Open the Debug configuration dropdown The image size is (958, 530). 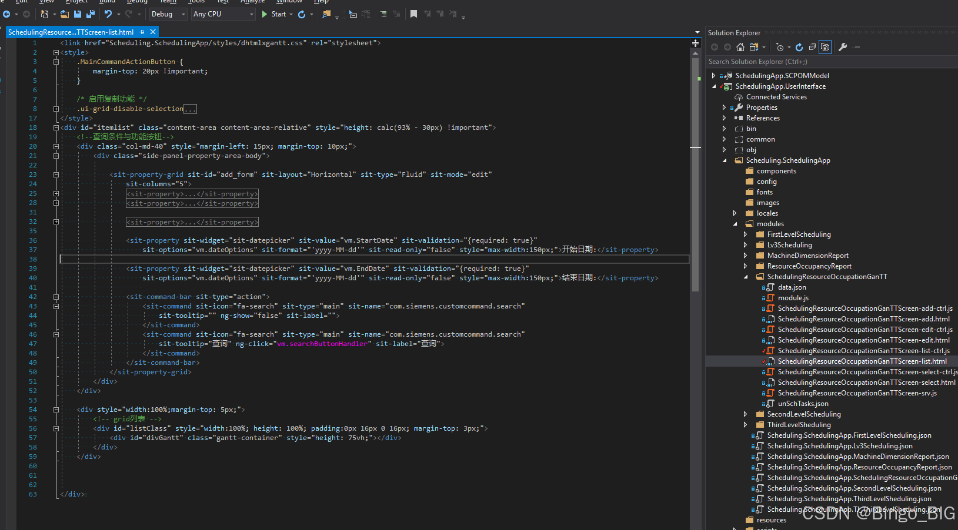[x=168, y=14]
